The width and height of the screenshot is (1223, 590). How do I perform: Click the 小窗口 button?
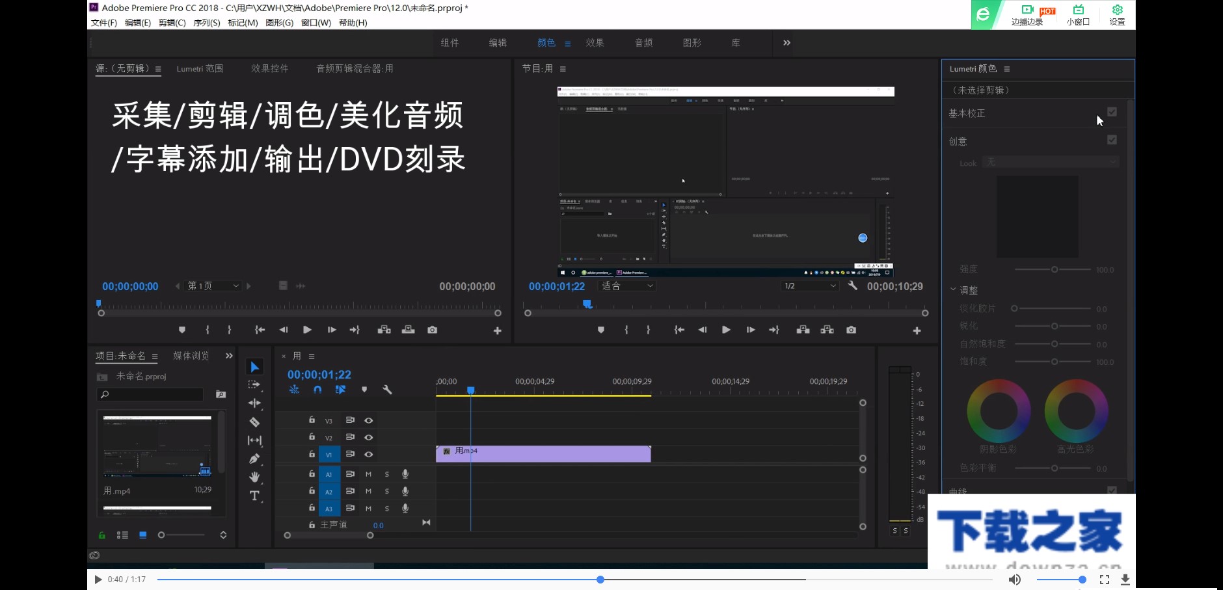pos(1078,14)
